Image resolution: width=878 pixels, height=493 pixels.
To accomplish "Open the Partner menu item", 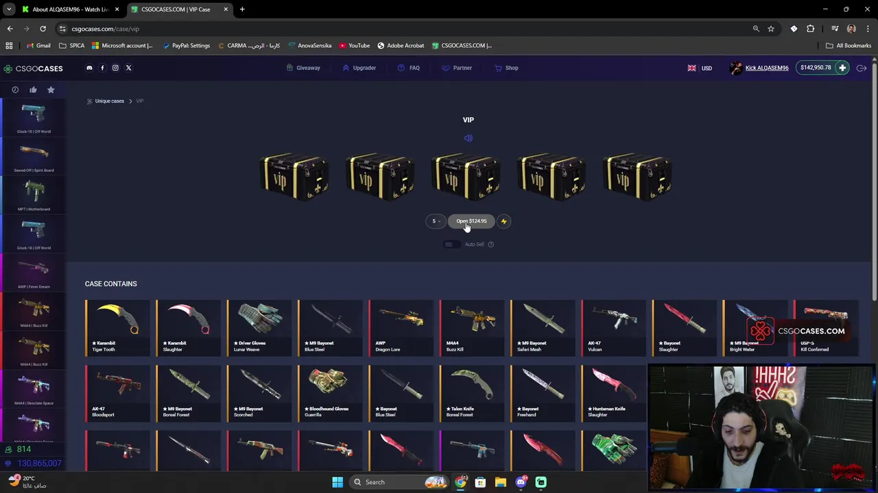I will pyautogui.click(x=457, y=68).
